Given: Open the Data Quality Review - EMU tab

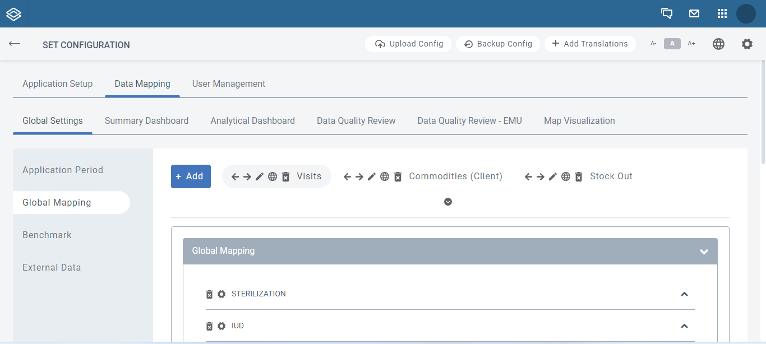Looking at the screenshot, I should coord(469,120).
